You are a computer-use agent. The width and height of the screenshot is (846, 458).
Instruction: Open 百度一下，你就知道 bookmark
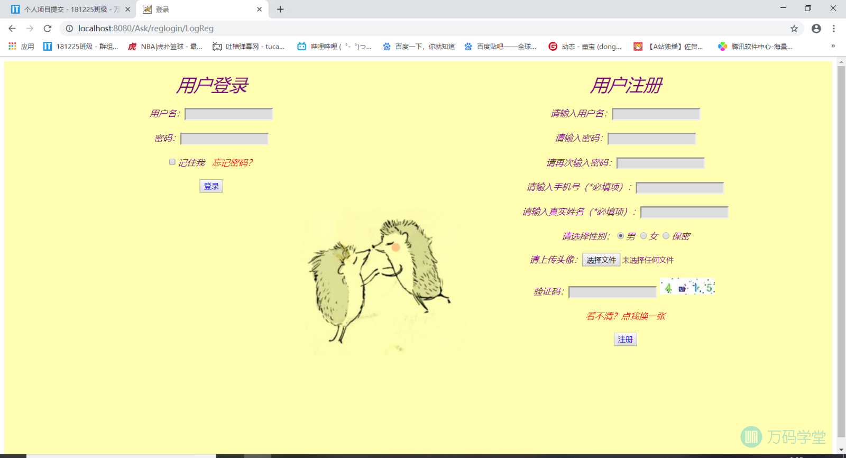tap(419, 47)
